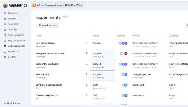Open the All experiments filter dropdown
The image size is (188, 107).
point(48,25)
